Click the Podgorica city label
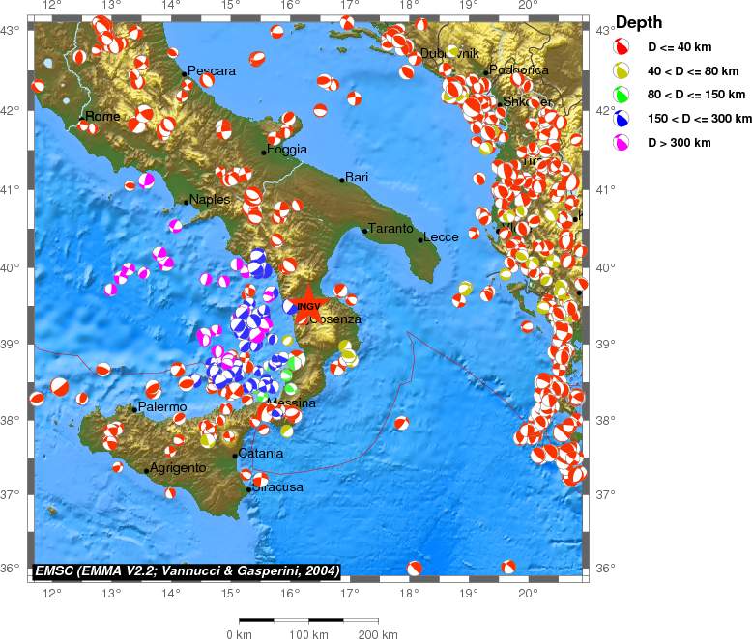 [518, 69]
